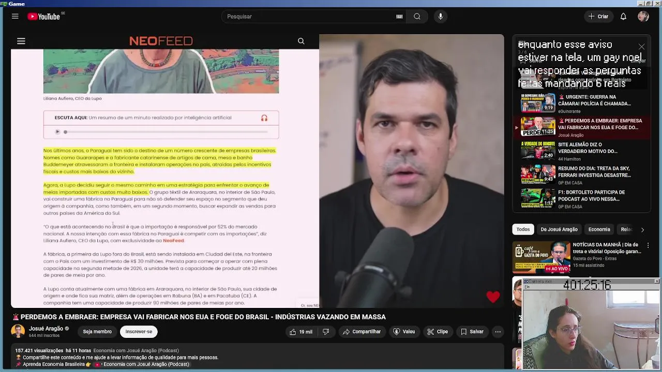Close the playlist panel with X
This screenshot has height=372, width=662.
tap(641, 47)
